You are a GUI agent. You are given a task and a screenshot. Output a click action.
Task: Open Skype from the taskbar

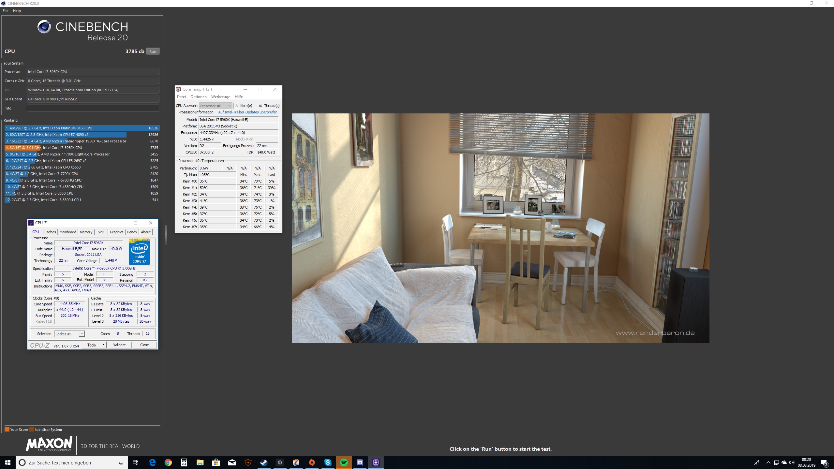328,462
